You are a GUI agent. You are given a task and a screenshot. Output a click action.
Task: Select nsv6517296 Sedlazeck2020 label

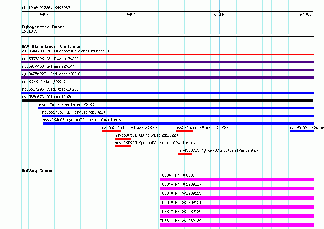click(x=50, y=89)
